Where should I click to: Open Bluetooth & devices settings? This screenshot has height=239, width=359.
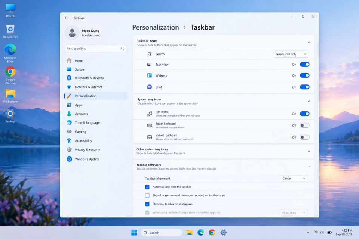96,78
